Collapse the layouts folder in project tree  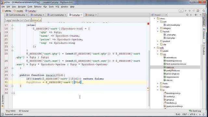[x=158, y=32]
